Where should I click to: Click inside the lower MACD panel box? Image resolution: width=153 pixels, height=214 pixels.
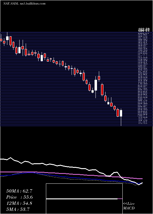tap(84, 206)
